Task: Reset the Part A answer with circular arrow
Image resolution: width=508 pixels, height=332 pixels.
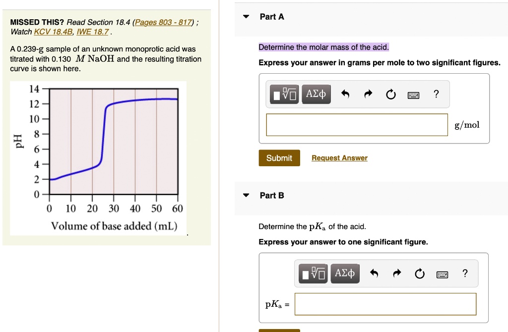Action: 391,94
